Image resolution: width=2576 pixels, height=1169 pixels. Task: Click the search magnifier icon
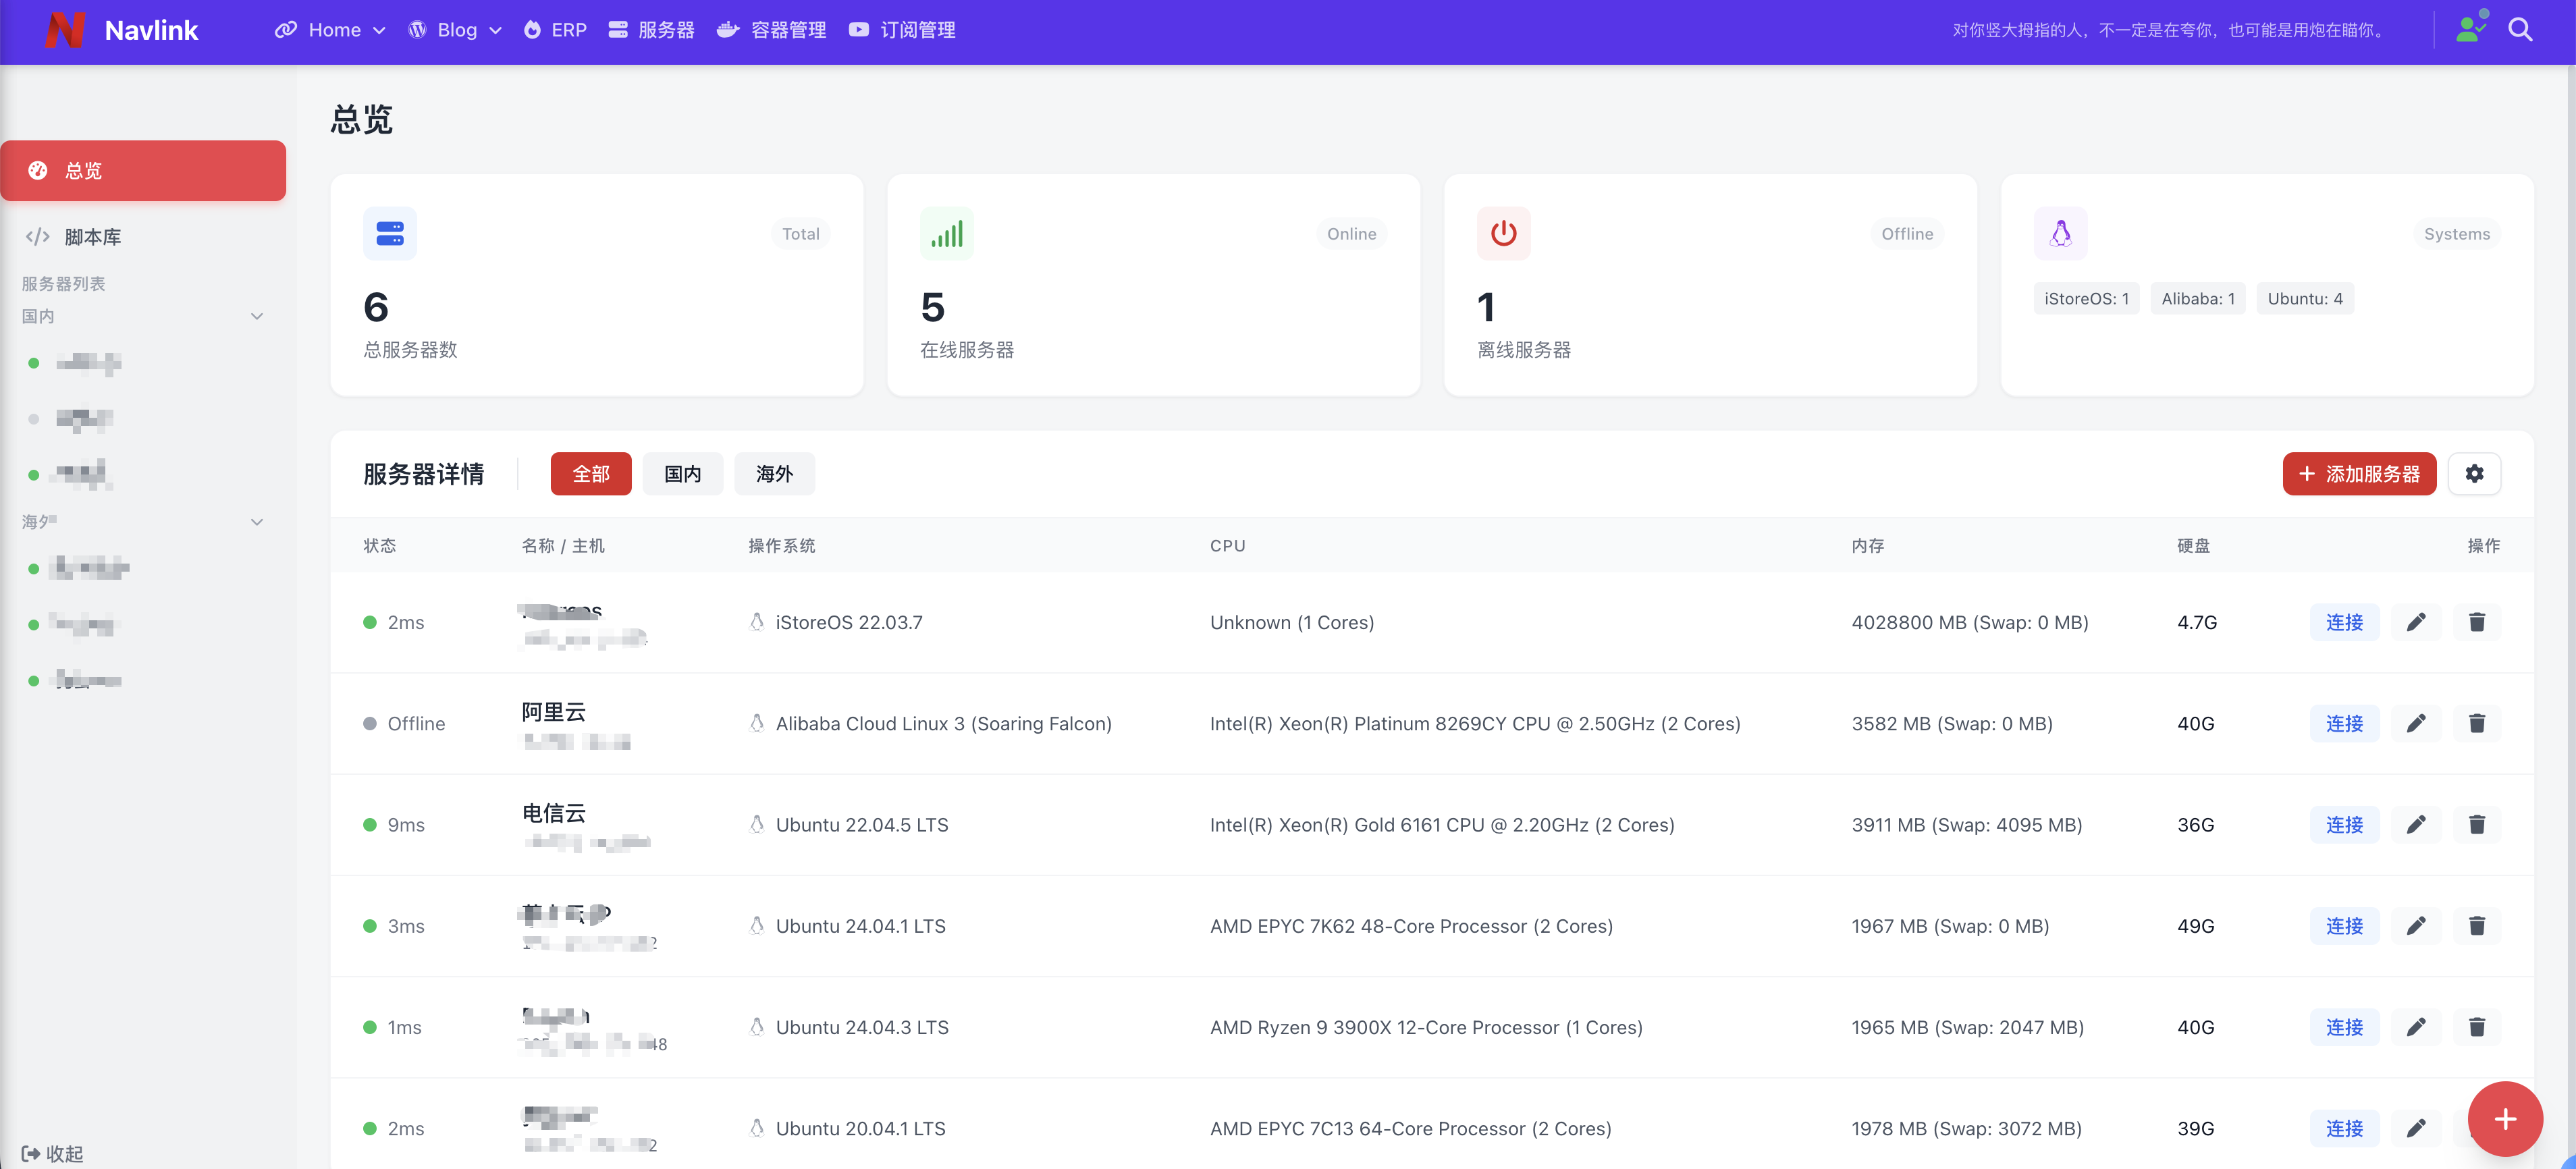2520,30
